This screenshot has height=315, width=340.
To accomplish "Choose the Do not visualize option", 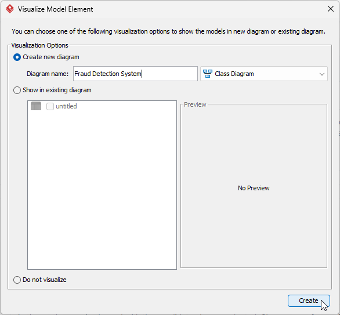I will (17, 280).
